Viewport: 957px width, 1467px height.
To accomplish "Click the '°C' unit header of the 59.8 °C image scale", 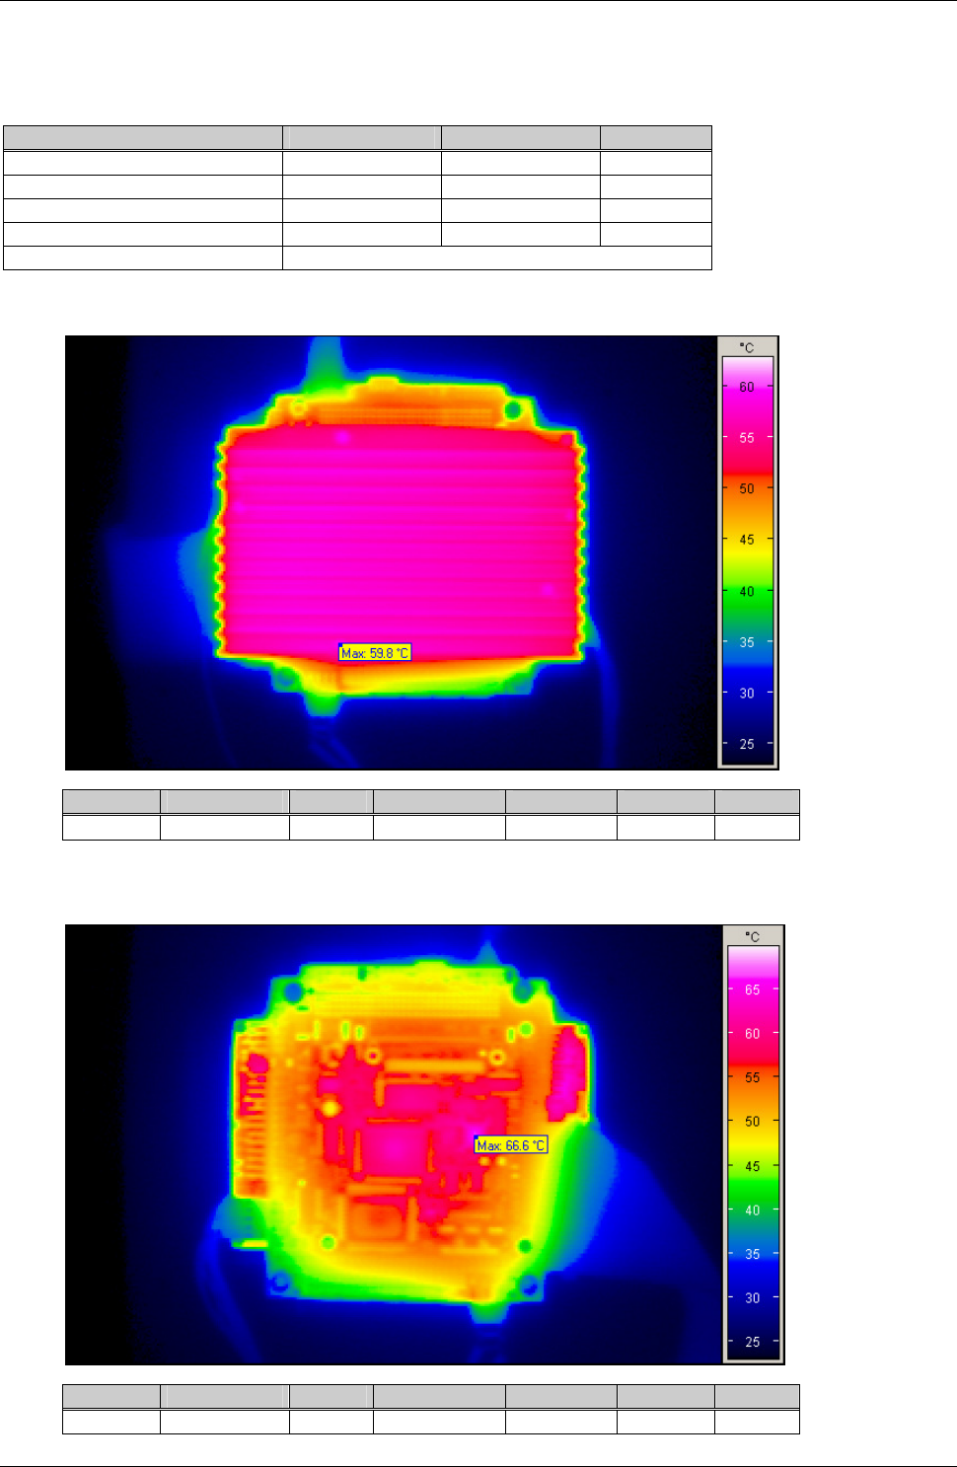I will pyautogui.click(x=747, y=347).
